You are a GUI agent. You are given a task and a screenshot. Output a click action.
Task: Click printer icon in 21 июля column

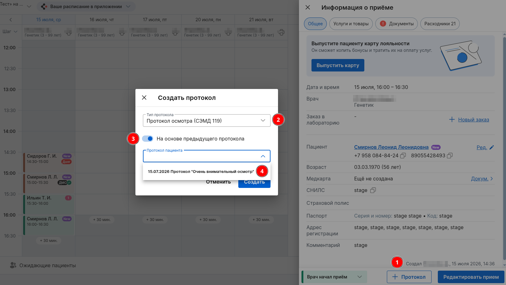click(x=281, y=32)
